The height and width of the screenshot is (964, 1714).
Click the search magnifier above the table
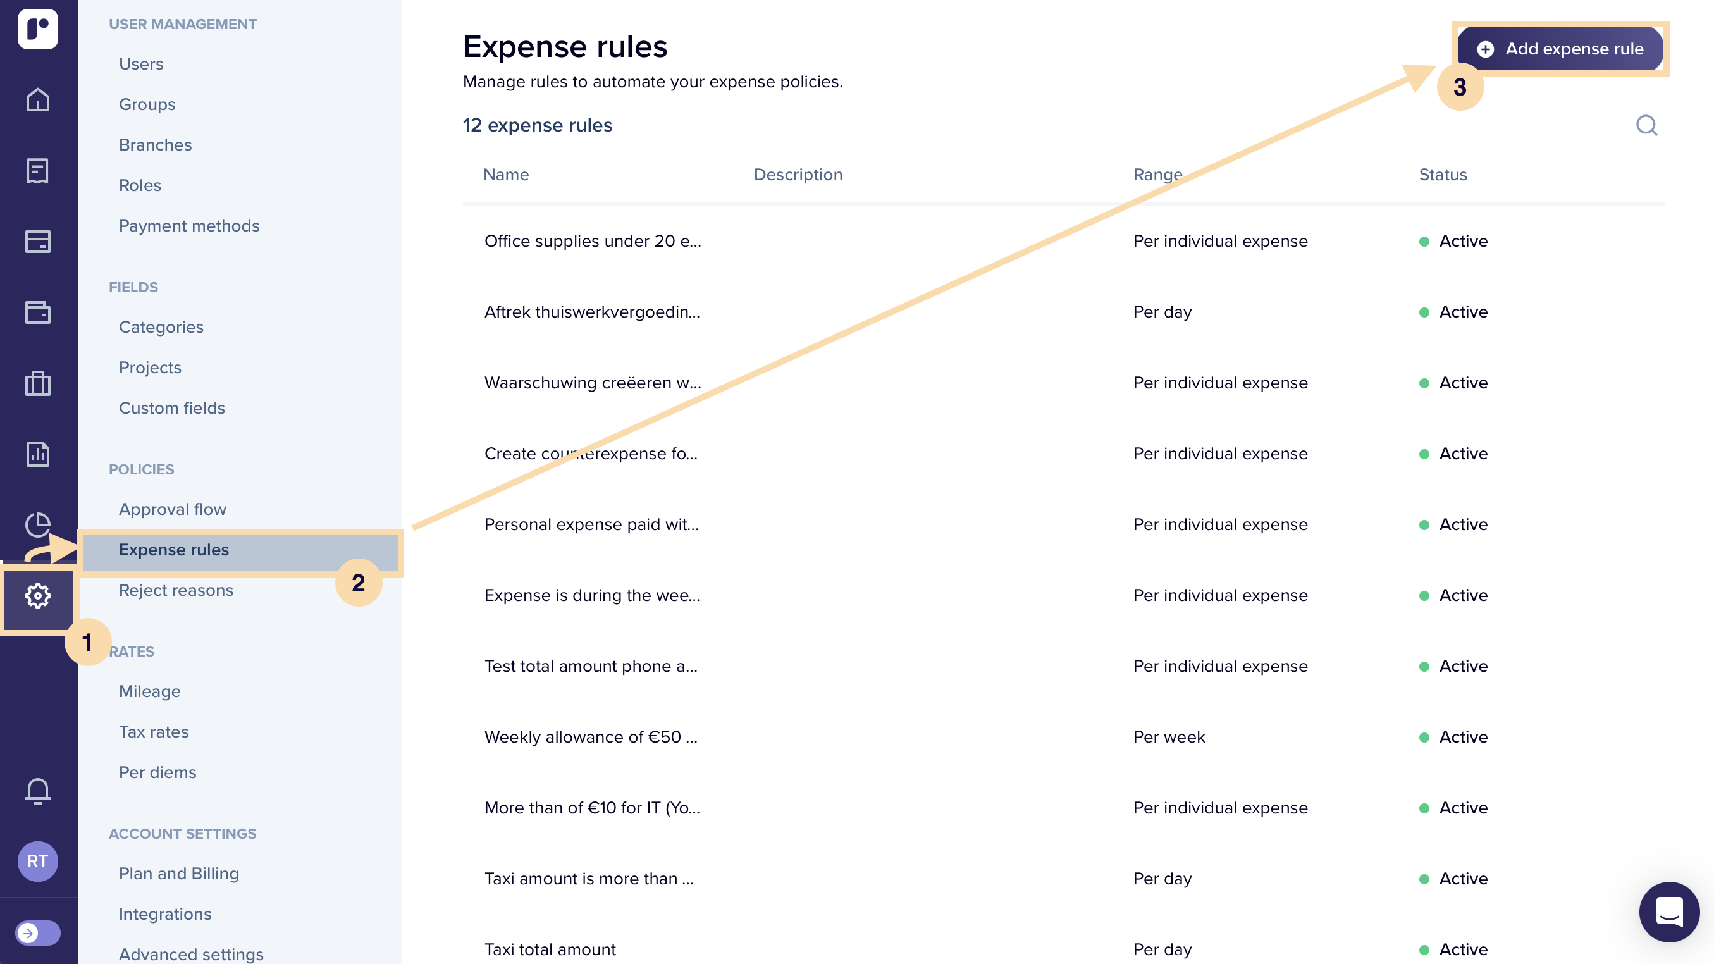pyautogui.click(x=1647, y=125)
